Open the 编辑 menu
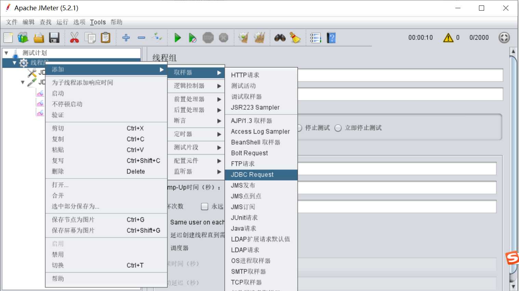Screen dimensions: 519x291 pyautogui.click(x=28, y=22)
